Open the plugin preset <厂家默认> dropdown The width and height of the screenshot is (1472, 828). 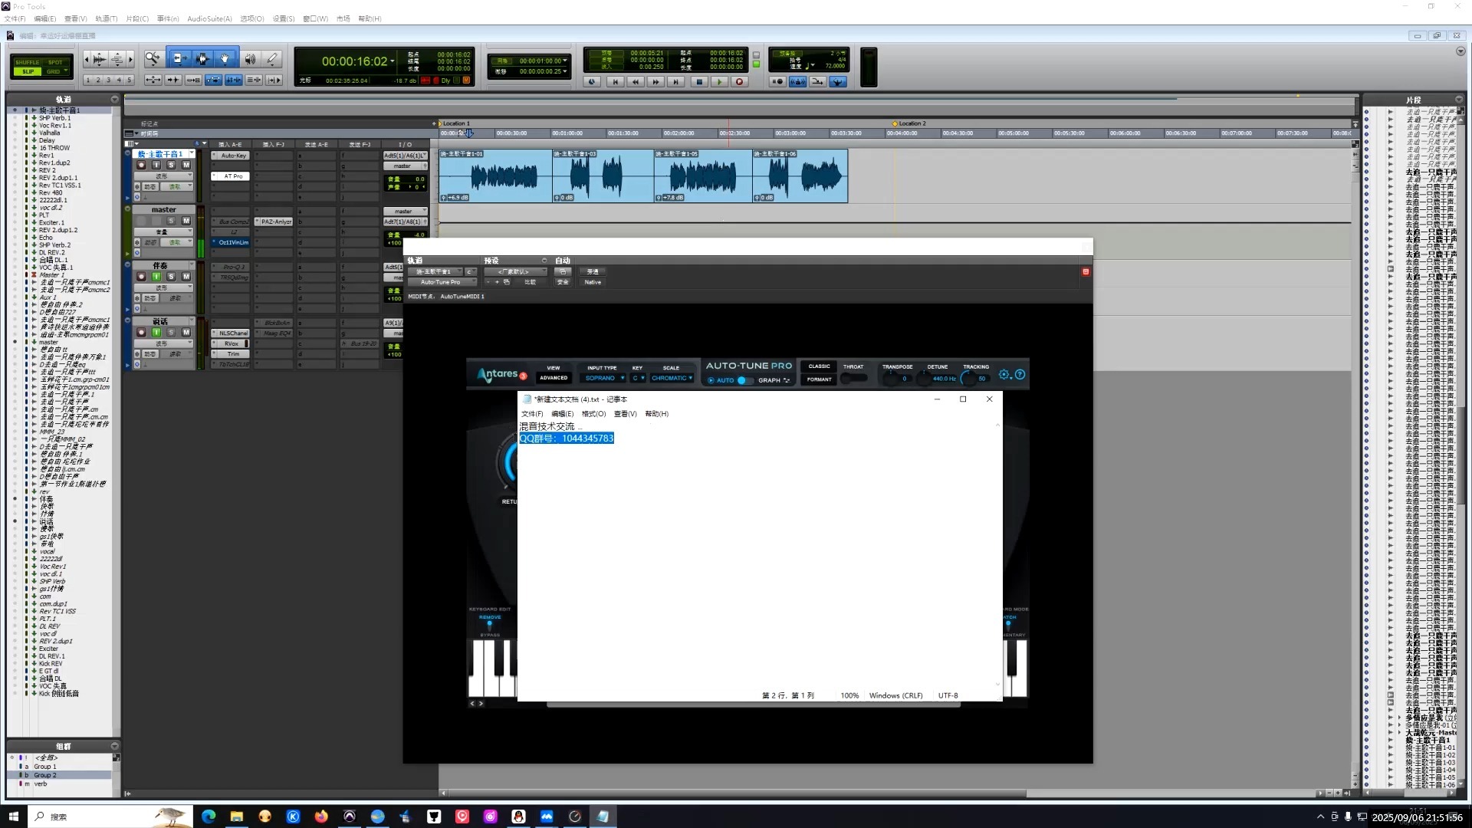pos(517,271)
